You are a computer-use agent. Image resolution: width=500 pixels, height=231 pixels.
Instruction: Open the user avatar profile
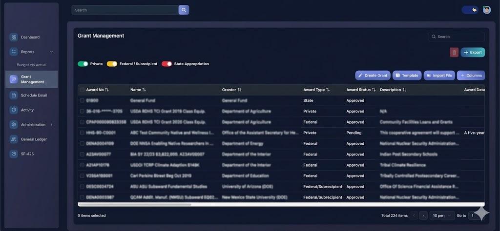click(x=487, y=10)
